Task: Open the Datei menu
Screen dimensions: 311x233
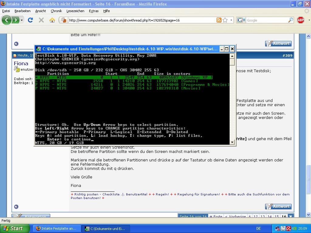Action: 6,11
